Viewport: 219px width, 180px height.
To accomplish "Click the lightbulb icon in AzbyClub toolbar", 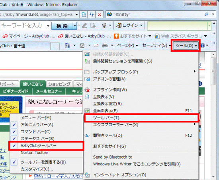I will coord(104,25).
